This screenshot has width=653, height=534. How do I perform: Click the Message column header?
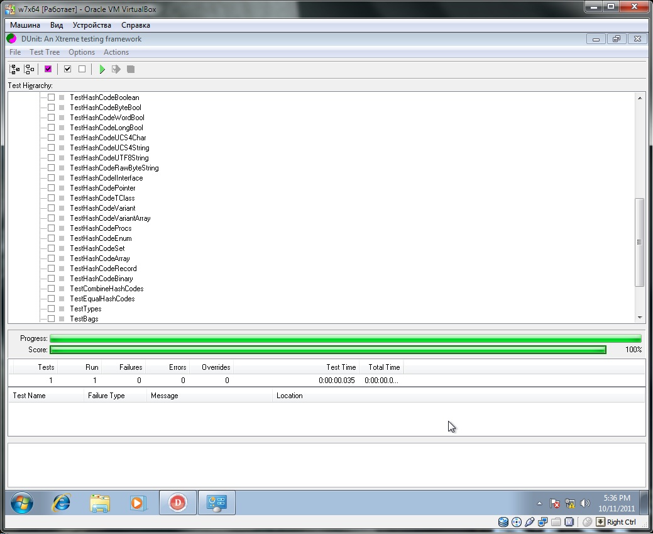pos(209,396)
